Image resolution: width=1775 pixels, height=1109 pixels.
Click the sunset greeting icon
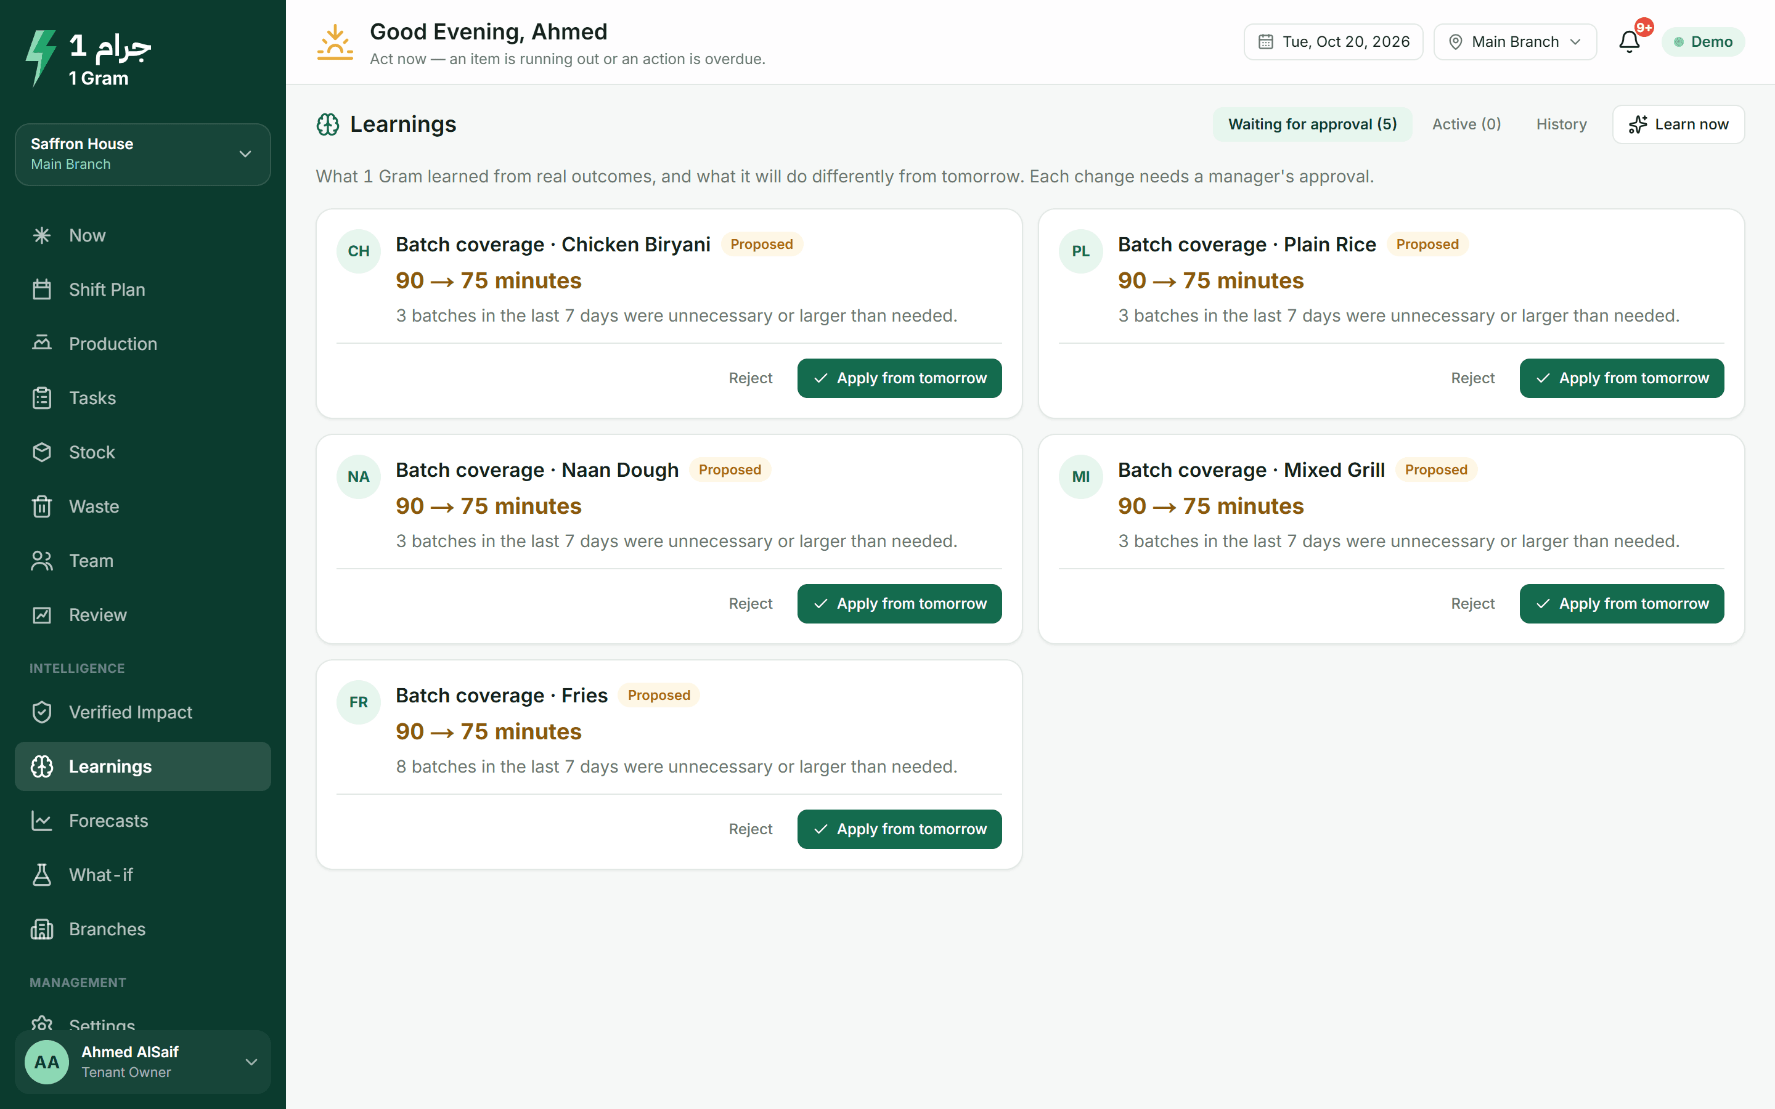(x=335, y=43)
